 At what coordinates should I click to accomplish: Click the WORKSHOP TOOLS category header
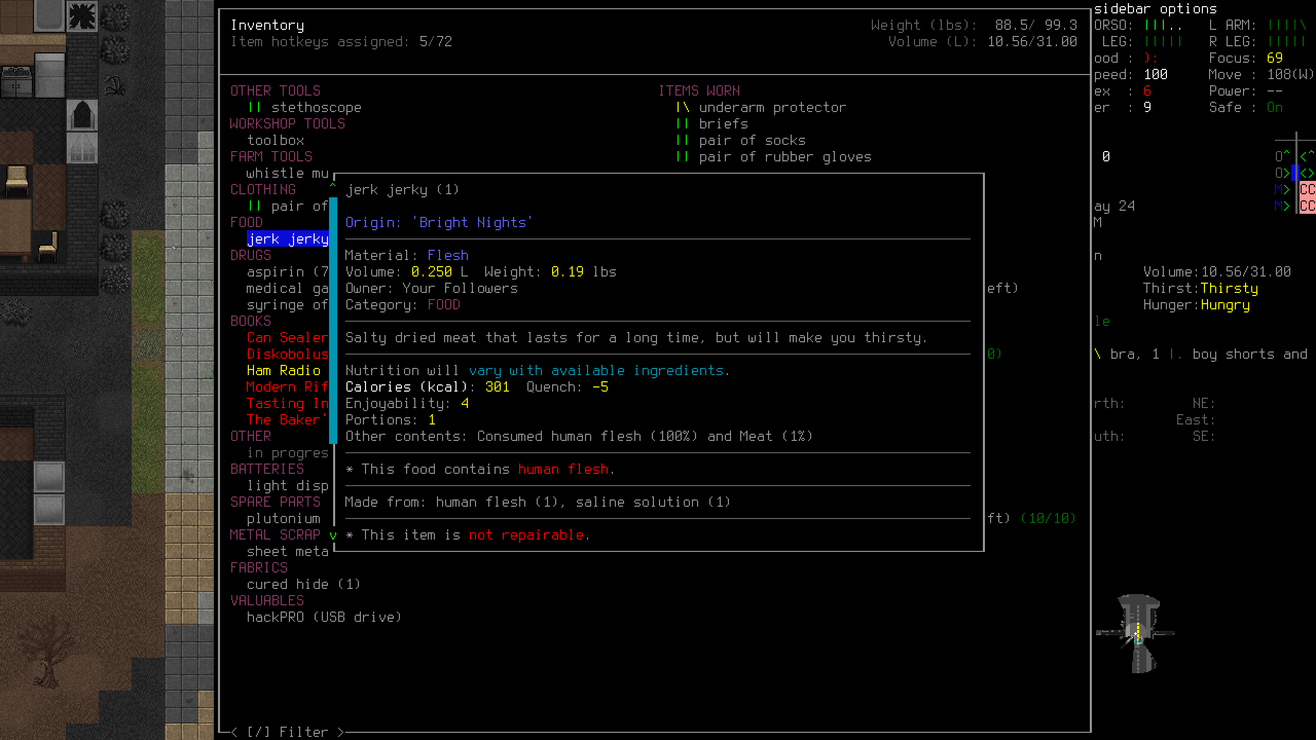(287, 124)
